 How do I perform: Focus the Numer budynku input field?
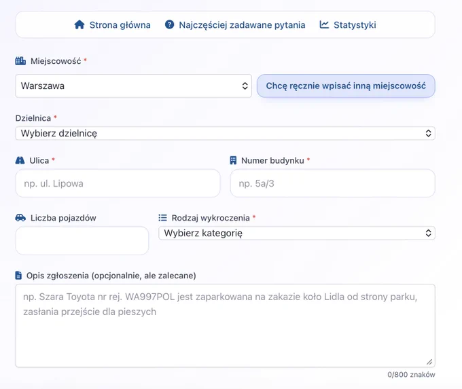click(x=332, y=183)
